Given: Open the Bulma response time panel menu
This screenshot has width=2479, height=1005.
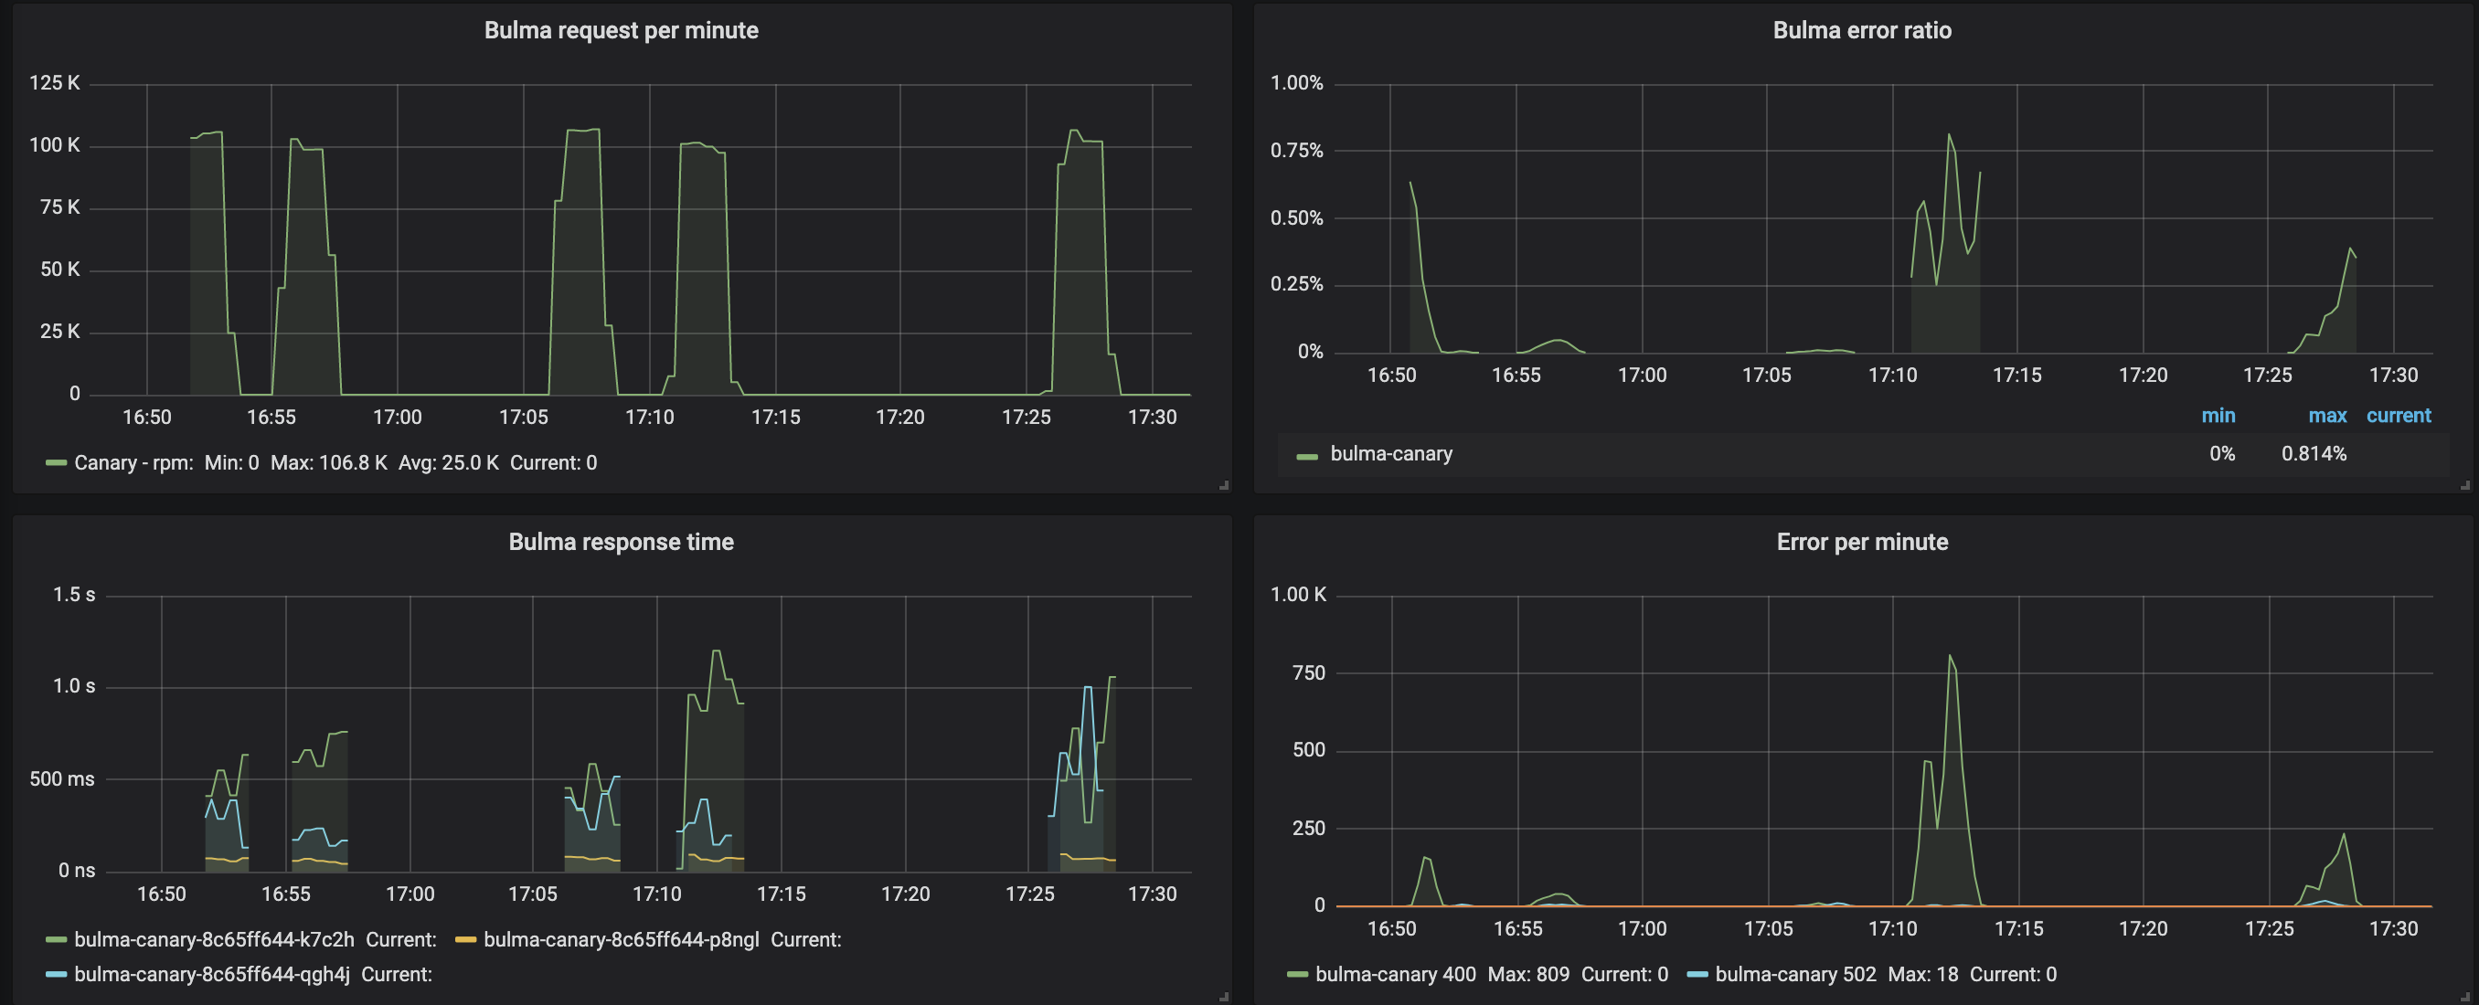Looking at the screenshot, I should [620, 541].
